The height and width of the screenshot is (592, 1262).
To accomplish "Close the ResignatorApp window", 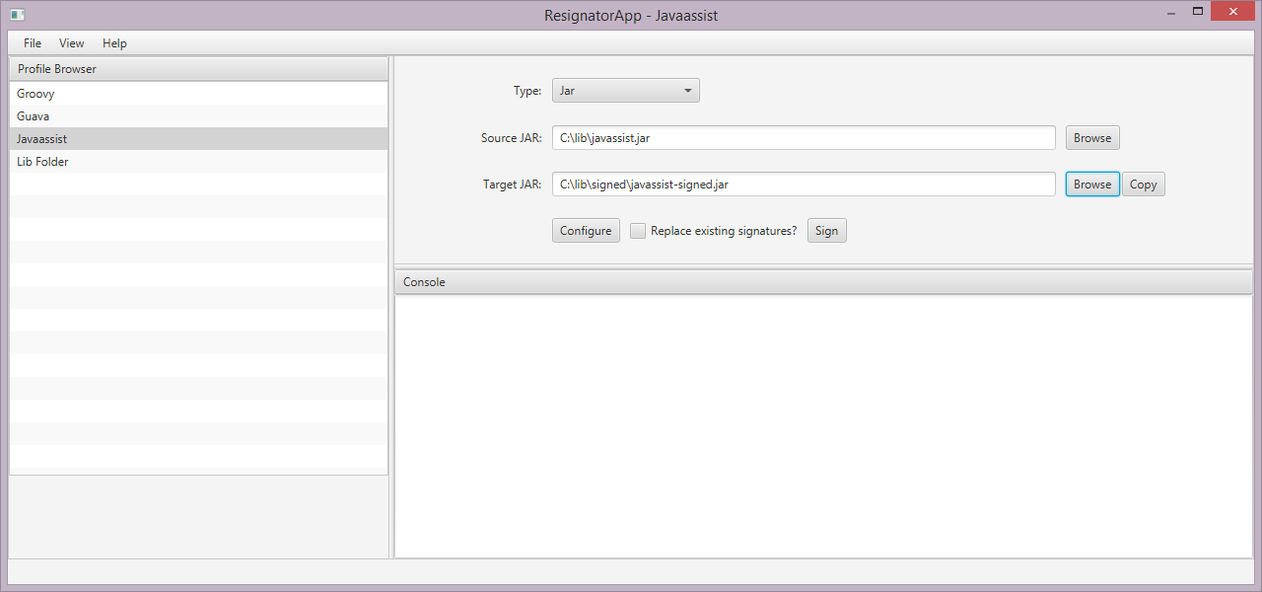I will pos(1232,12).
